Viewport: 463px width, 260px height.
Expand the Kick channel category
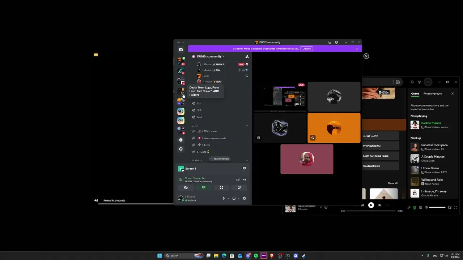click(197, 160)
